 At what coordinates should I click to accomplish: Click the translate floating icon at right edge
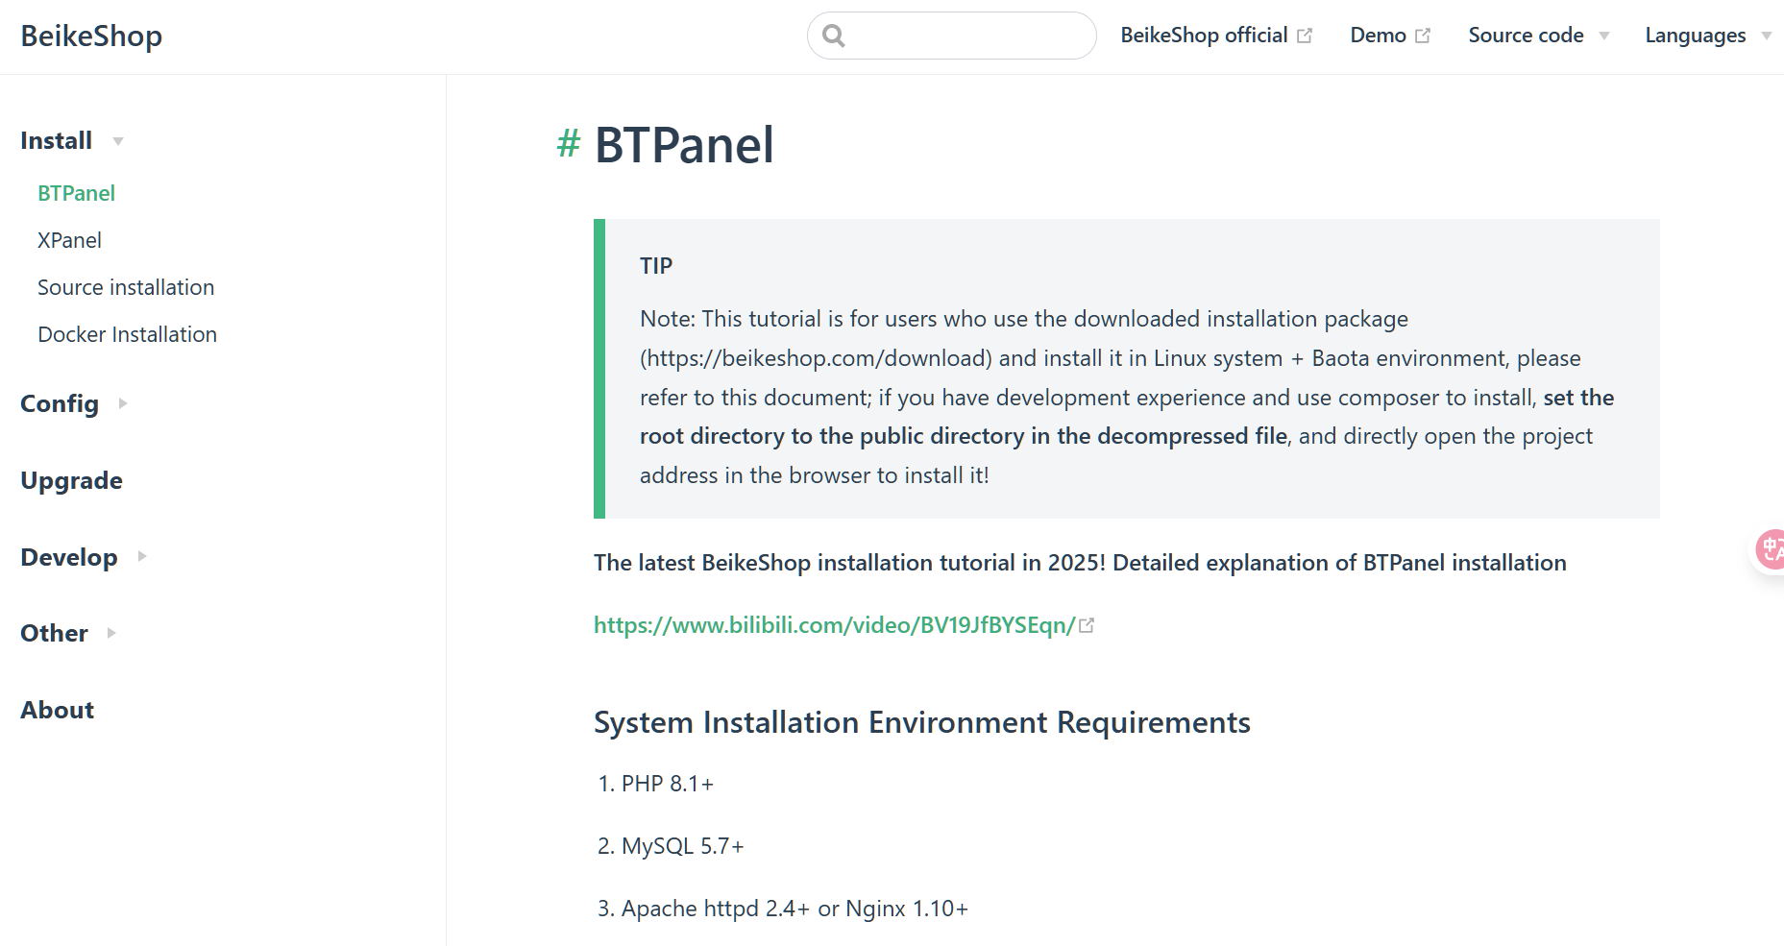(x=1770, y=550)
